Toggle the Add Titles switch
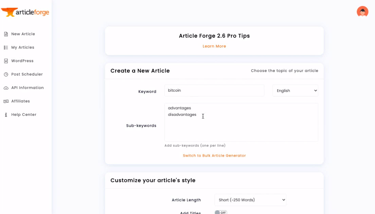 220,213
